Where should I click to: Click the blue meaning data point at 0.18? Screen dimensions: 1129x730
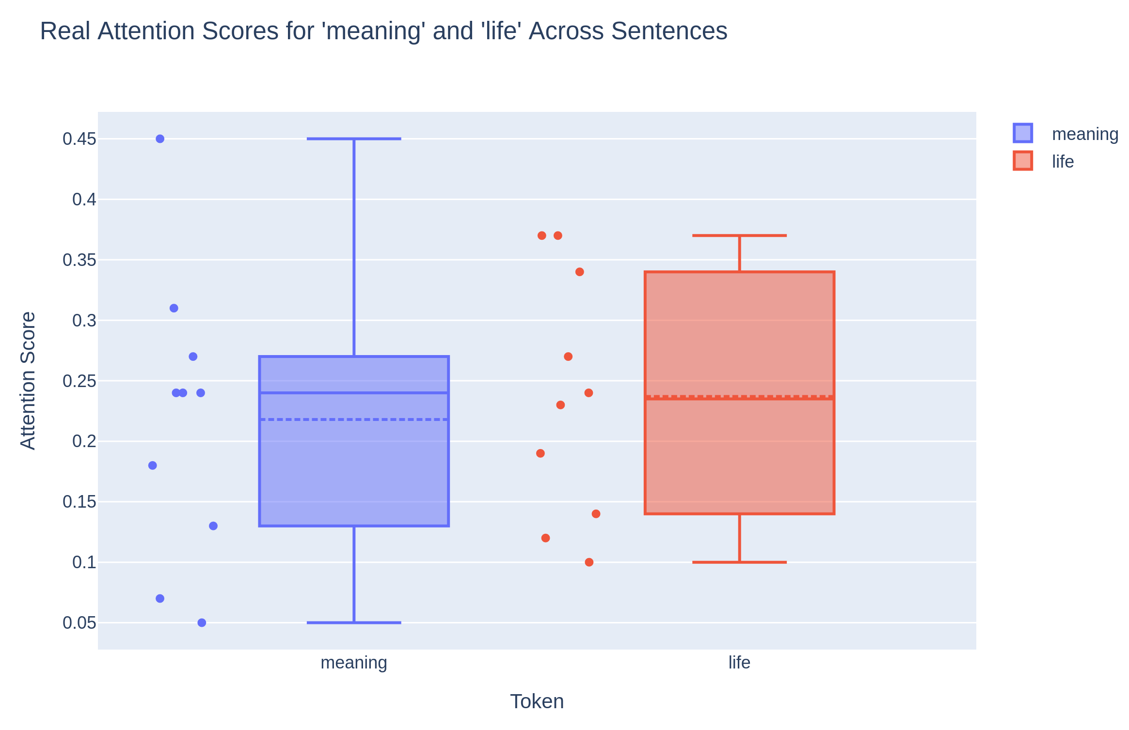tap(153, 466)
